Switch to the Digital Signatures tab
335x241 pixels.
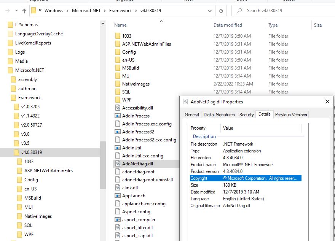219,115
